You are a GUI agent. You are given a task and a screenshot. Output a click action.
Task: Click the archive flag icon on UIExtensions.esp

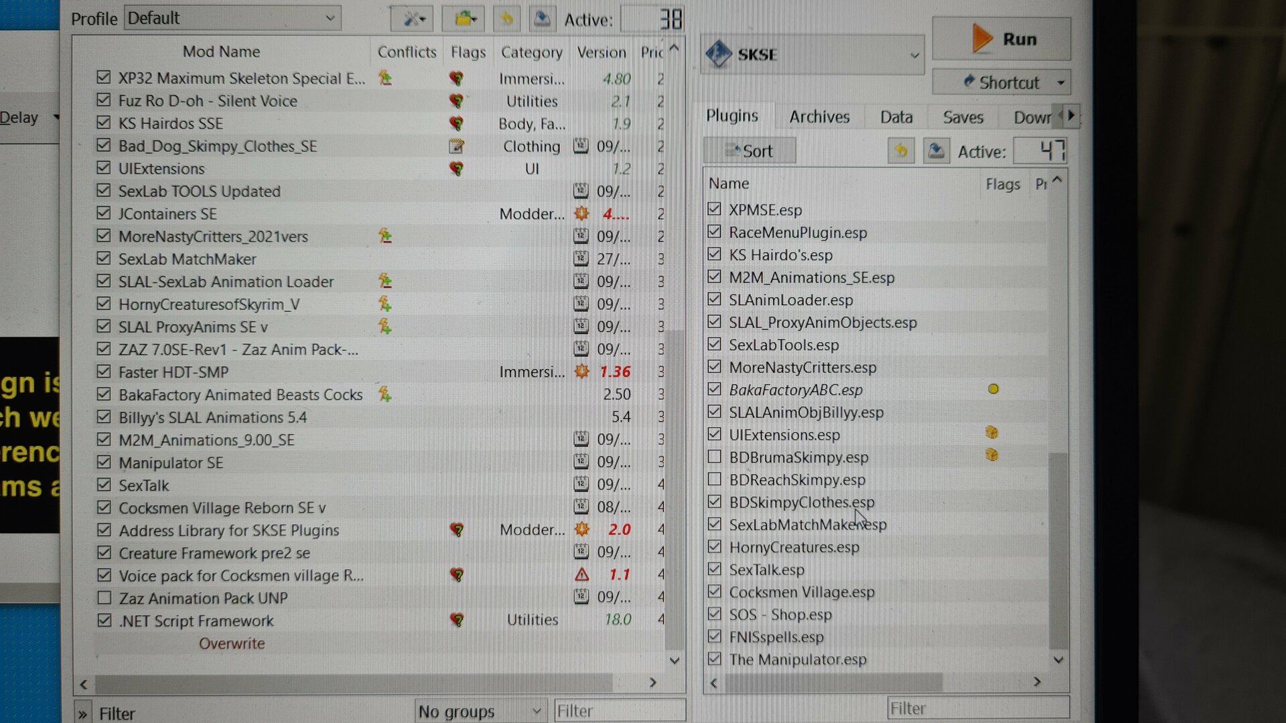[x=992, y=432]
